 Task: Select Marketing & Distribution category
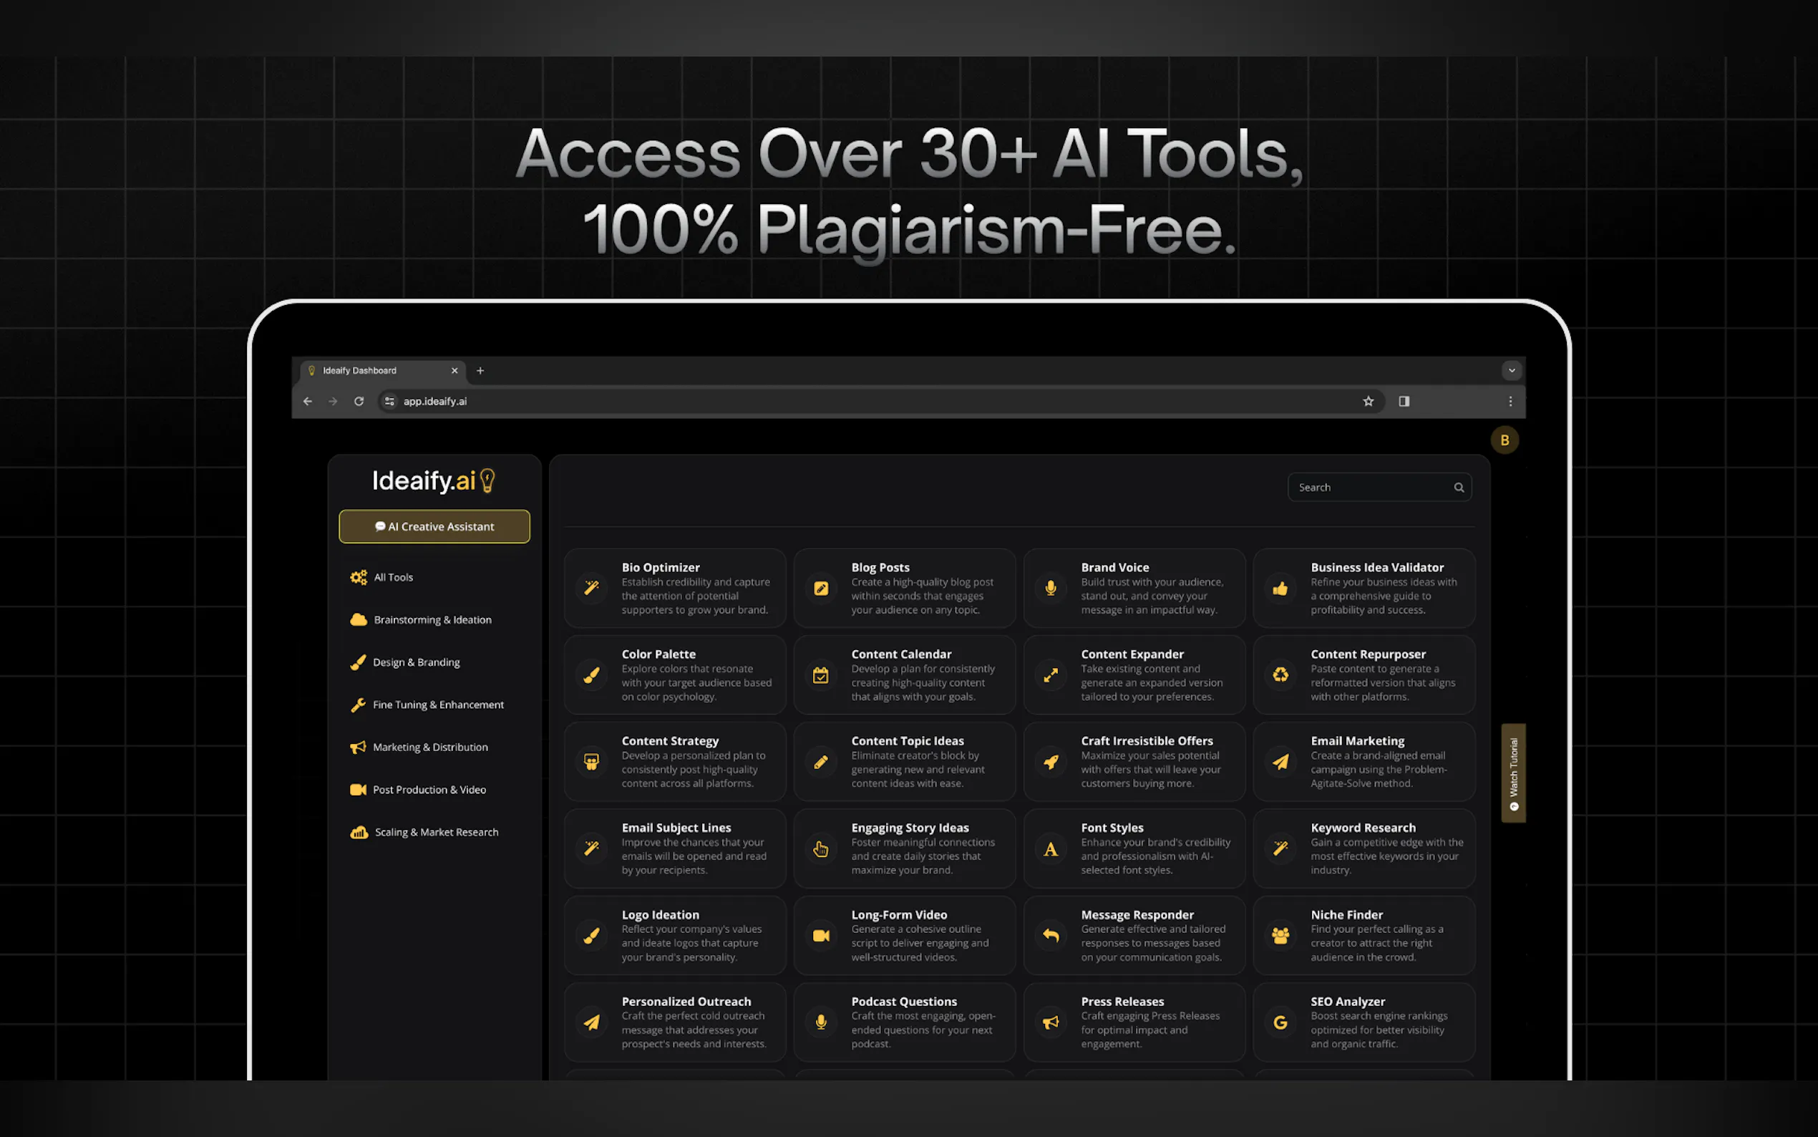pos(430,747)
